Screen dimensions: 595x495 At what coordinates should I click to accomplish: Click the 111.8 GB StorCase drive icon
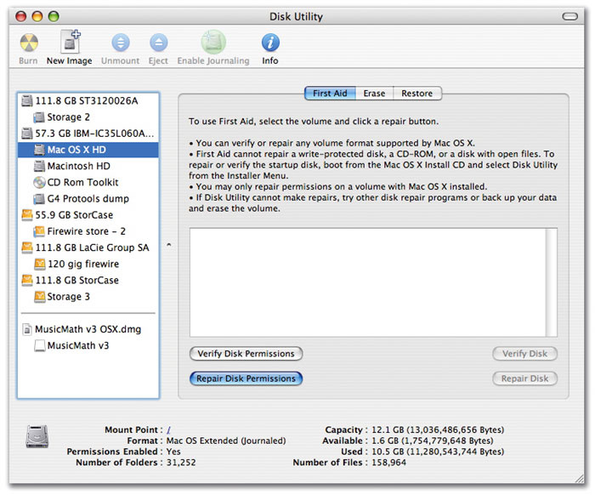[x=27, y=280]
